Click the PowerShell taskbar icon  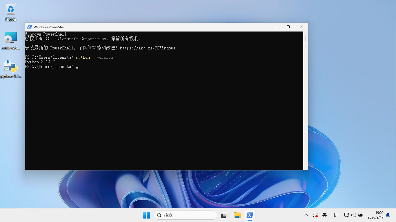[x=250, y=215]
